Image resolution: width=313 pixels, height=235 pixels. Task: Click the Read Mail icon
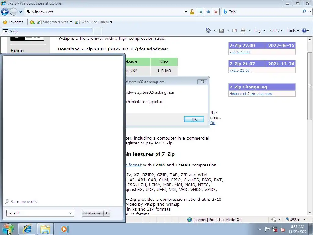tap(234, 31)
